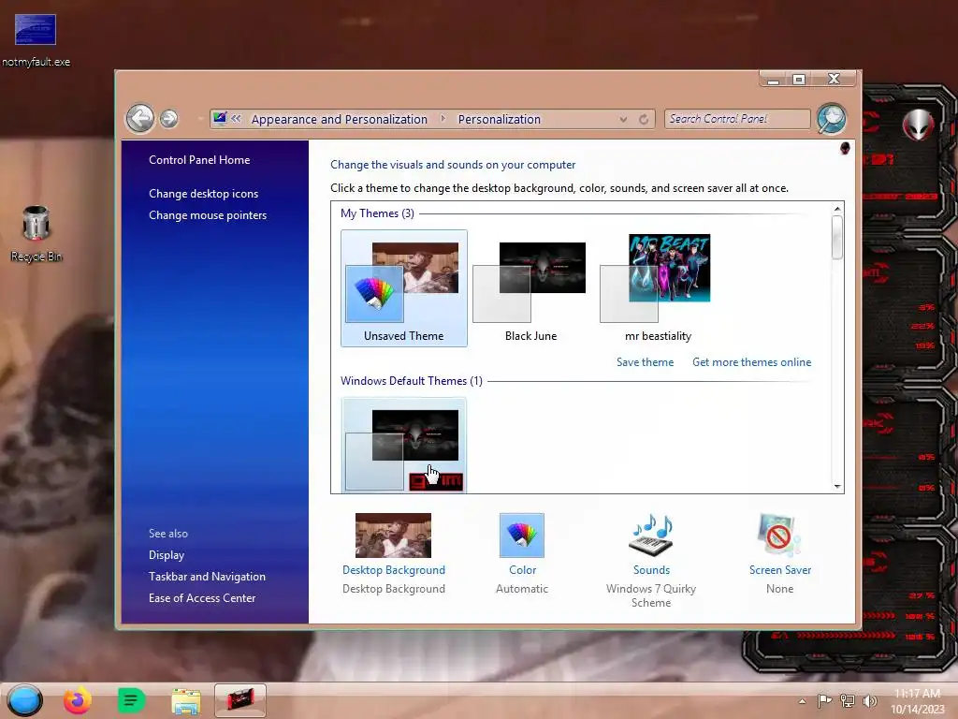Open Taskbar and Navigation
Image resolution: width=958 pixels, height=719 pixels.
pyautogui.click(x=207, y=577)
